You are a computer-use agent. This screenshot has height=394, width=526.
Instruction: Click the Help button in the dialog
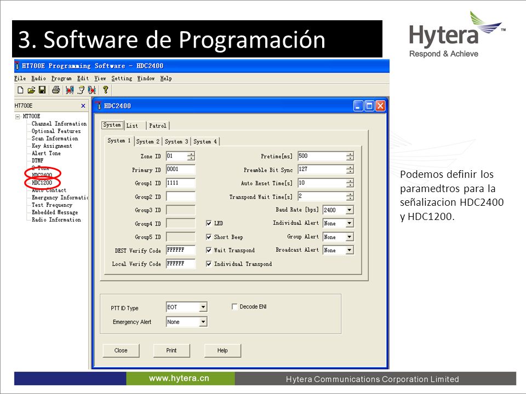pyautogui.click(x=222, y=350)
